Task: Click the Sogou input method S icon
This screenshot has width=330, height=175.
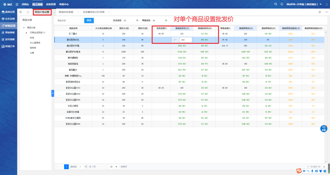Action: (x=299, y=170)
